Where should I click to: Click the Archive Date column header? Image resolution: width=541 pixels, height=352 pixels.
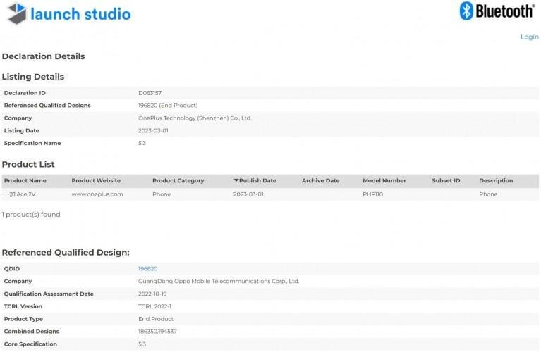point(320,181)
